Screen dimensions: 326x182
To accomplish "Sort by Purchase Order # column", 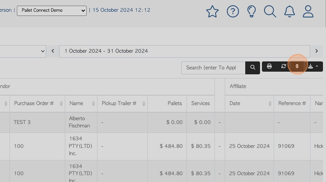I will pyautogui.click(x=38, y=104).
